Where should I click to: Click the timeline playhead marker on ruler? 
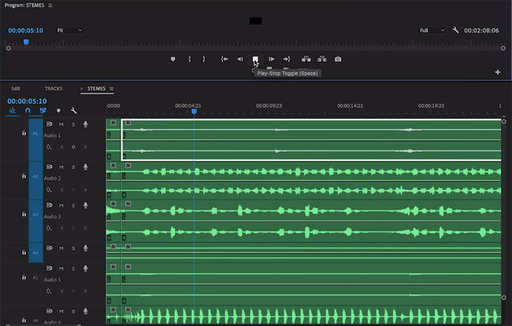tap(194, 111)
